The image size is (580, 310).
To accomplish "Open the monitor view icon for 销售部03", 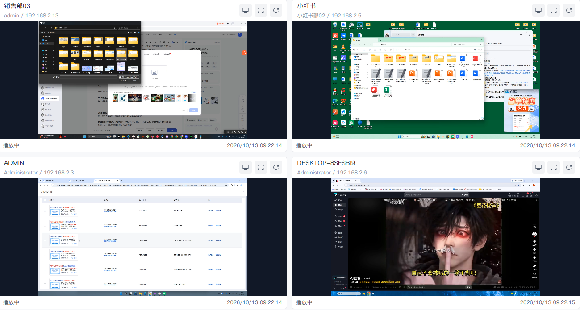I will 246,10.
